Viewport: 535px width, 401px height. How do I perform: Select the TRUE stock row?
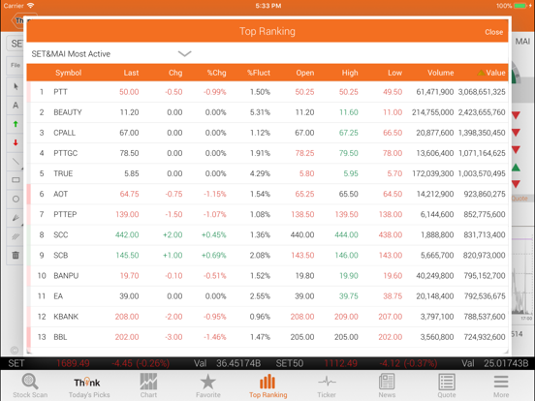pos(267,173)
